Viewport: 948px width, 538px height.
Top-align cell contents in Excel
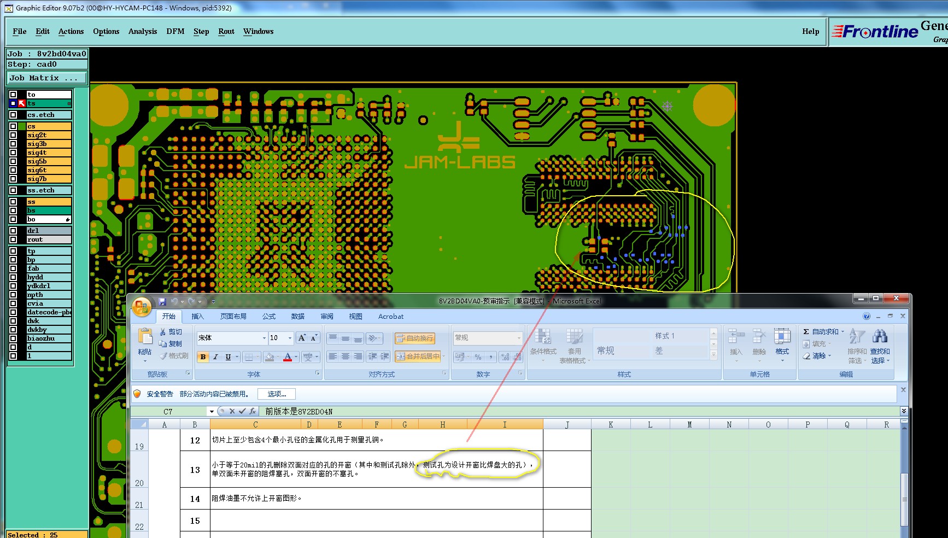pos(332,338)
